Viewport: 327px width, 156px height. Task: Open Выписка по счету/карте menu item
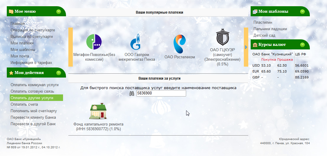click(32, 37)
